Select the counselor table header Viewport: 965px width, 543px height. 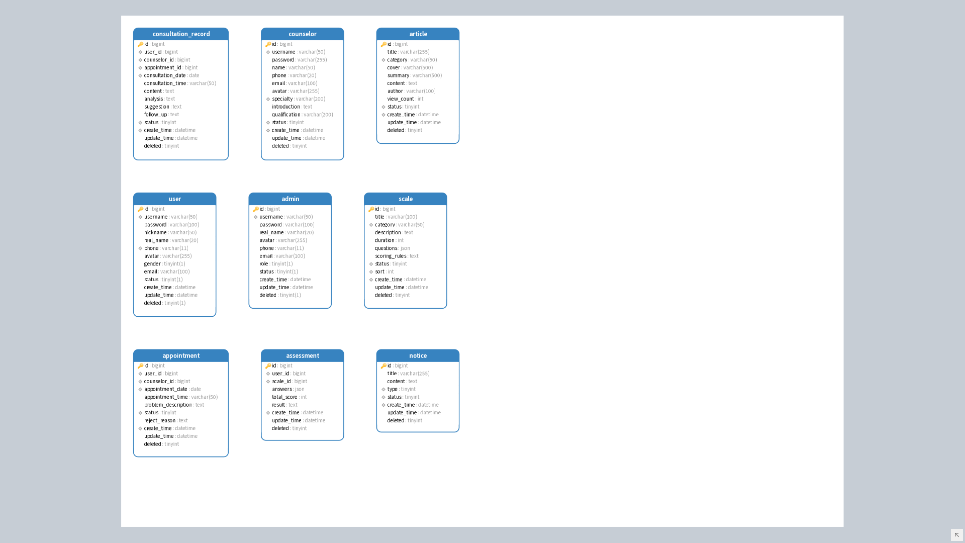click(303, 34)
